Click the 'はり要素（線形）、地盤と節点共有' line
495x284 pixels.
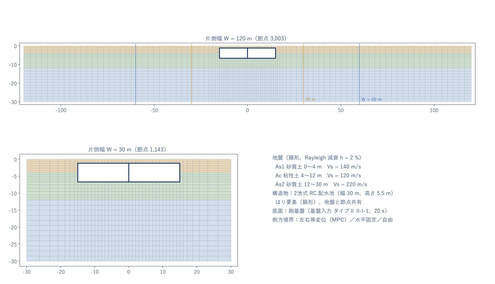(x=318, y=202)
